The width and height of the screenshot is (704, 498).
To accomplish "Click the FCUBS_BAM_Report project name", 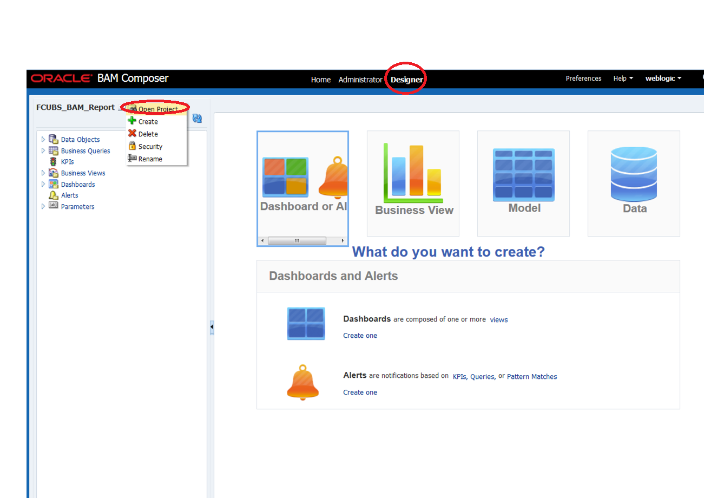I will (x=75, y=107).
